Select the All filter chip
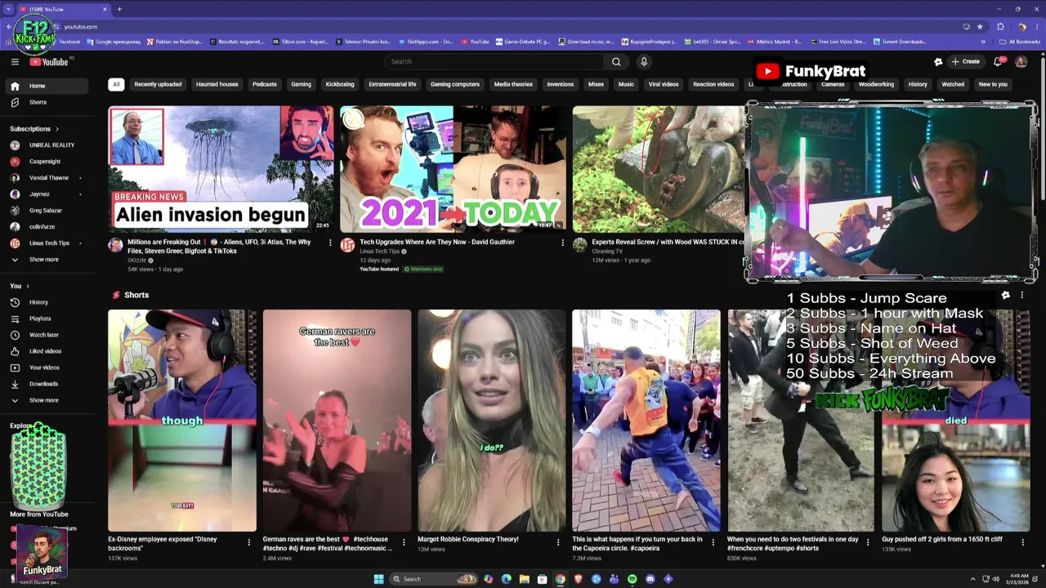 coord(116,84)
